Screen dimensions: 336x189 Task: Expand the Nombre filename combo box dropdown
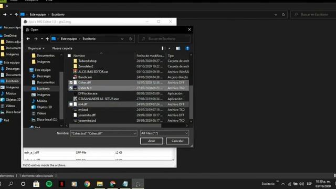pyautogui.click(x=134, y=133)
